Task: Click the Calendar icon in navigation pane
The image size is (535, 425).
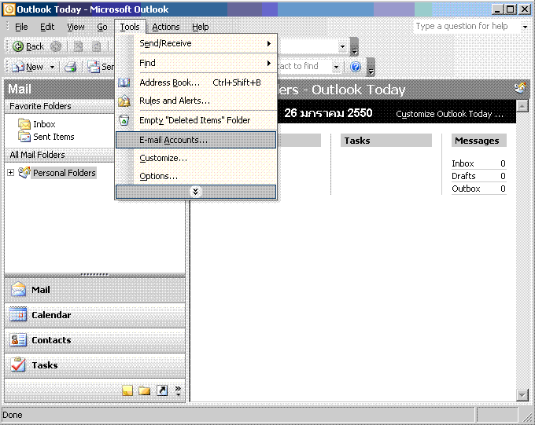Action: (x=18, y=314)
